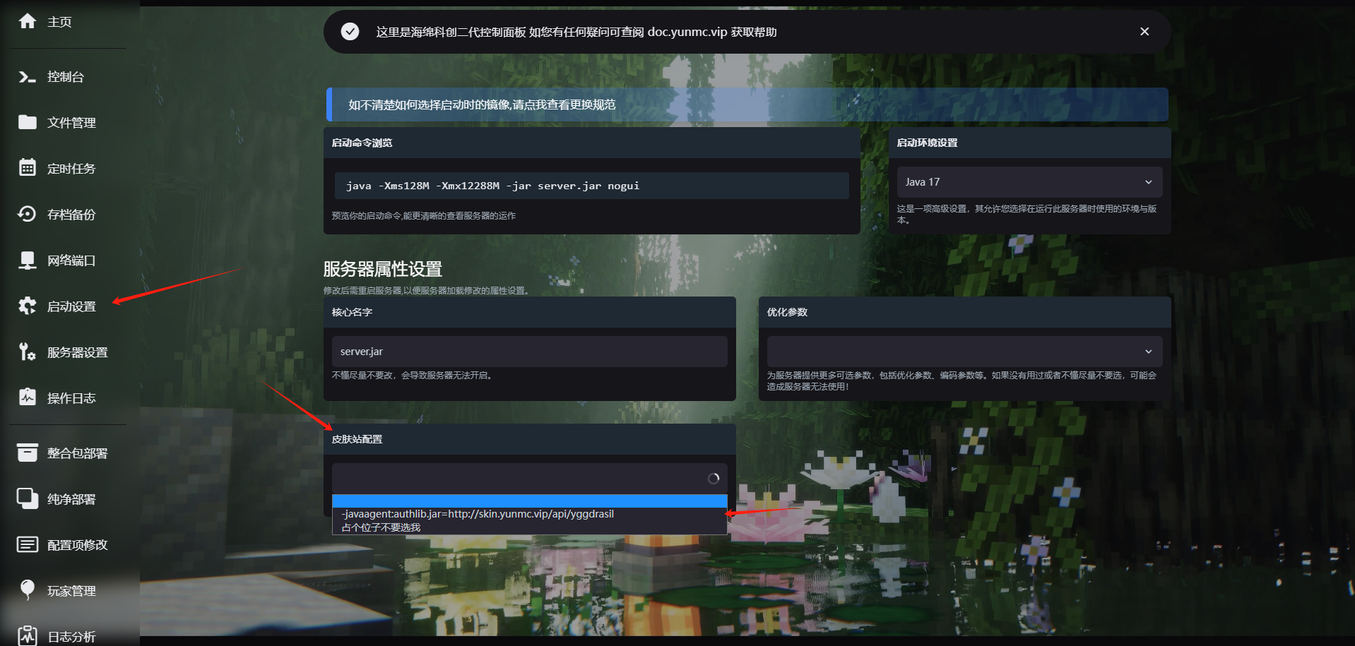Click the chevron arrow in 优化参数 dropdown
Viewport: 1355px width, 646px height.
[1149, 352]
